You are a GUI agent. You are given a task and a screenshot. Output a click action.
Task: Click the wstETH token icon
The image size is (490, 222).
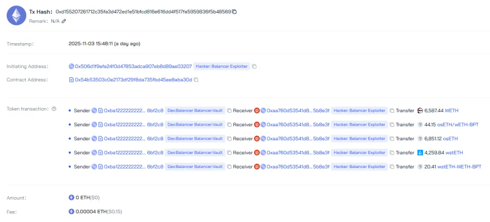(x=420, y=153)
